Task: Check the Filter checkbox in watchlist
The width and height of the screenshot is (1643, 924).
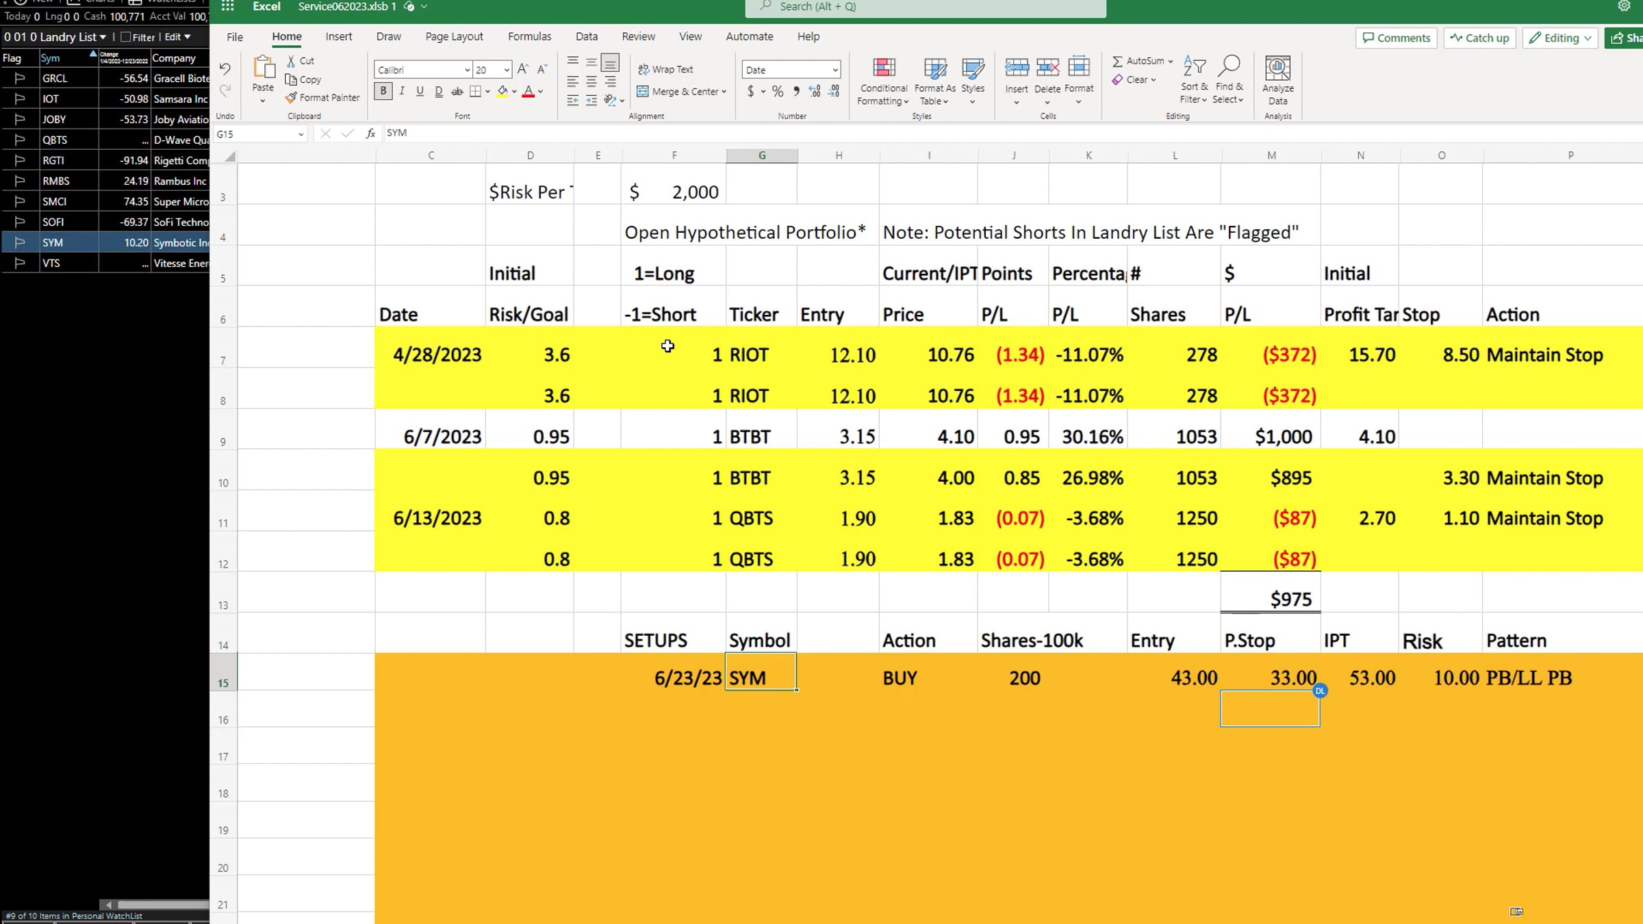Action: [x=125, y=37]
